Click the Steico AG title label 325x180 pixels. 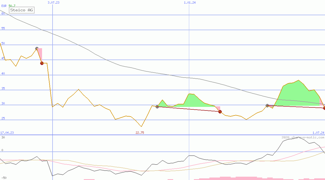[x=22, y=10]
